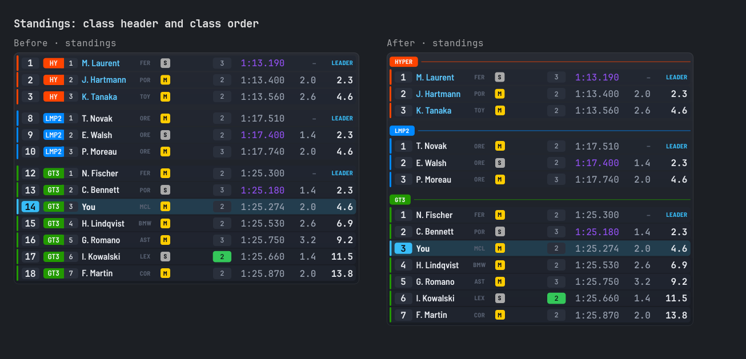
Task: Click the LEADER label in After N. Fischer row
Action: (x=676, y=215)
